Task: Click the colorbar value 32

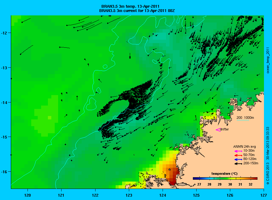Action: pos(250,184)
